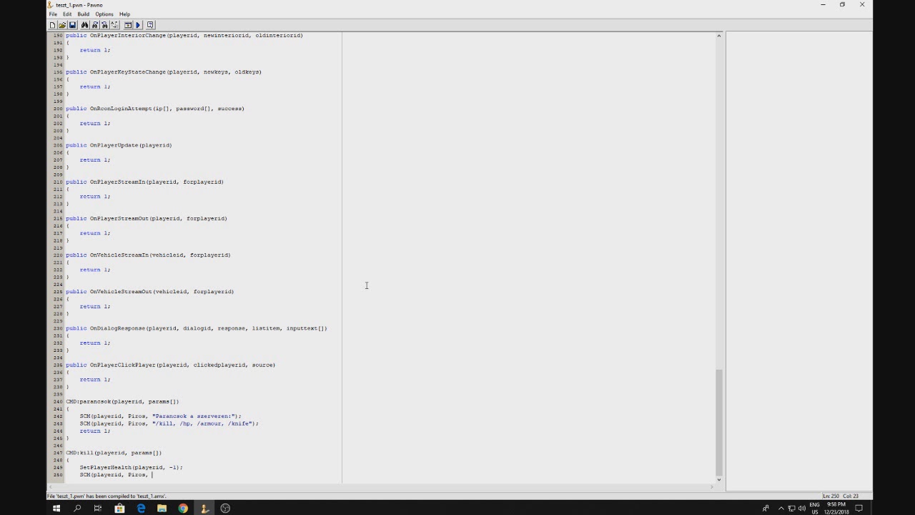Create a new file with toolbar icon

(x=52, y=25)
